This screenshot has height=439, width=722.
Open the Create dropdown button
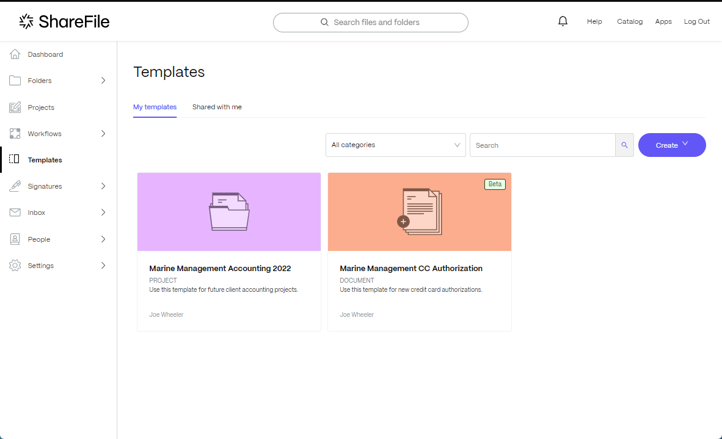click(x=672, y=145)
